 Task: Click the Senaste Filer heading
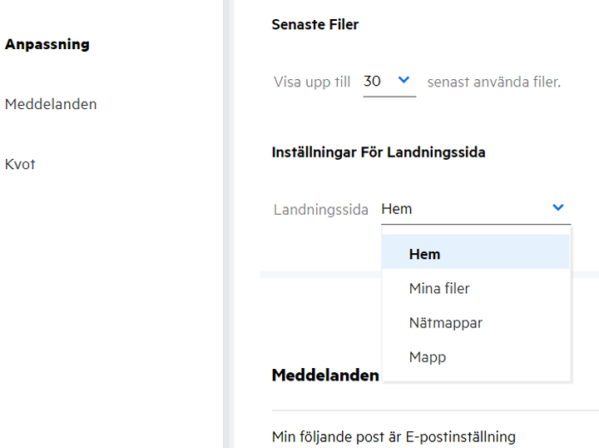click(315, 25)
